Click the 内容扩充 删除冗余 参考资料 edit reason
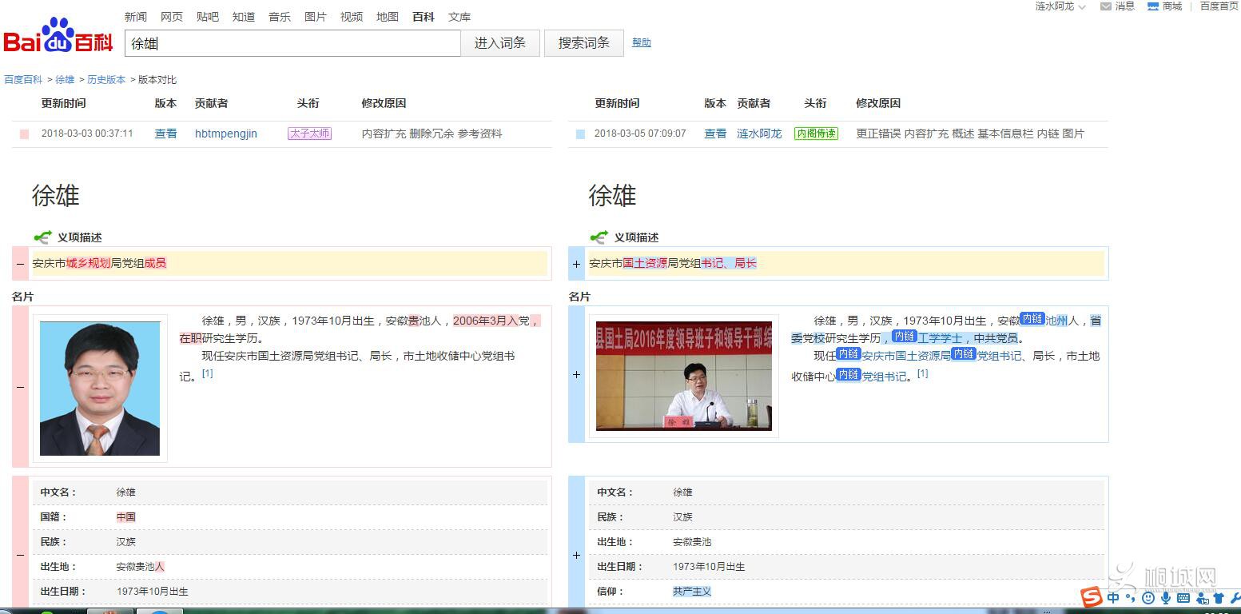Screen dimensions: 1241x614 (432, 134)
